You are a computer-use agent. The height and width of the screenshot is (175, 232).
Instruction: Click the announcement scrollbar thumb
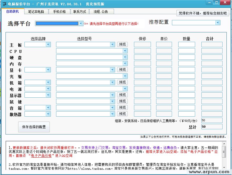pos(224,152)
